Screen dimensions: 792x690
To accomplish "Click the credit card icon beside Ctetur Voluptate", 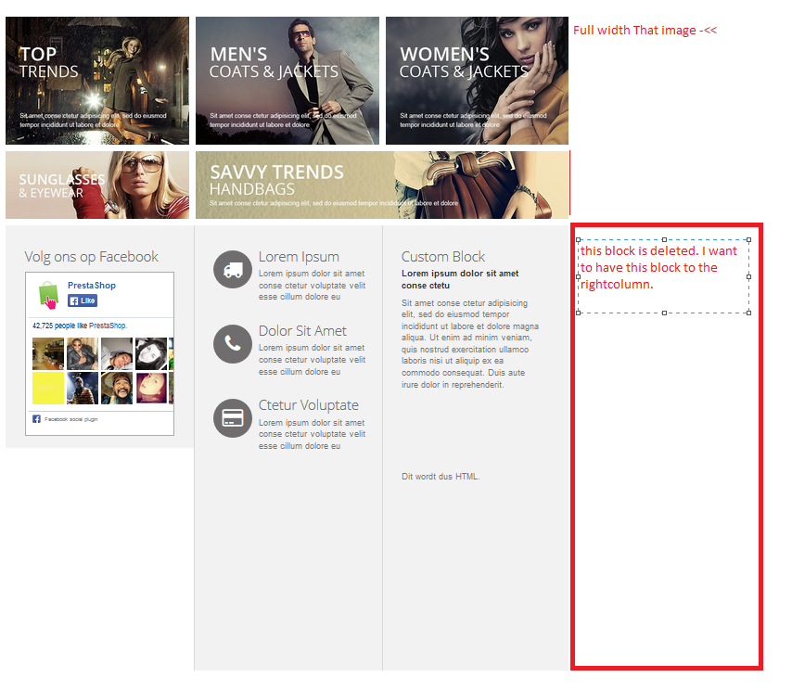I will 233,418.
